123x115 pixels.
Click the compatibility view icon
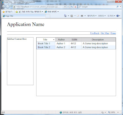point(68,7)
